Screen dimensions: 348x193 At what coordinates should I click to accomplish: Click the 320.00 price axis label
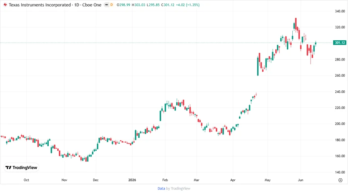pyautogui.click(x=340, y=27)
